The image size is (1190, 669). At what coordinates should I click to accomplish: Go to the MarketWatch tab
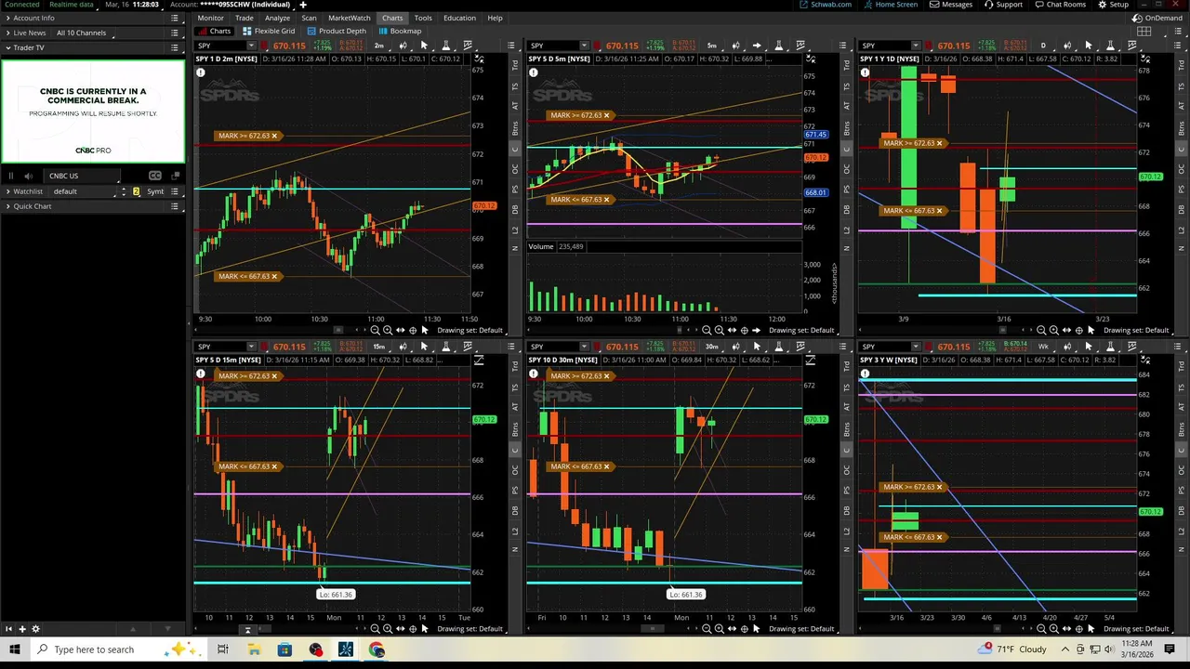pyautogui.click(x=350, y=18)
